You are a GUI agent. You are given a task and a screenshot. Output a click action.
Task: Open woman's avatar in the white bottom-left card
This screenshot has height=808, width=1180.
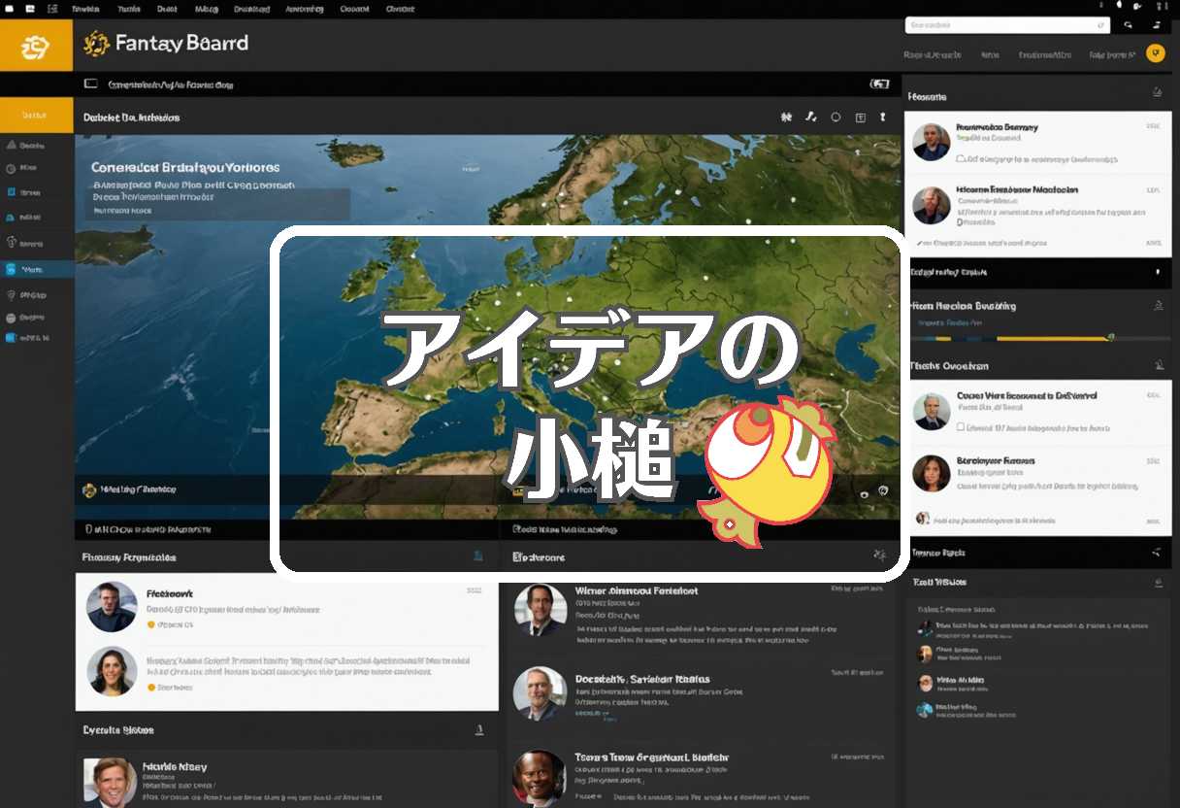(112, 671)
